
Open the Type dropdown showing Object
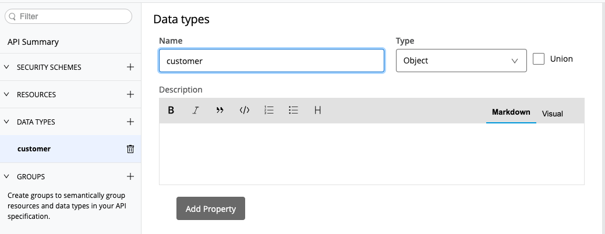[461, 61]
